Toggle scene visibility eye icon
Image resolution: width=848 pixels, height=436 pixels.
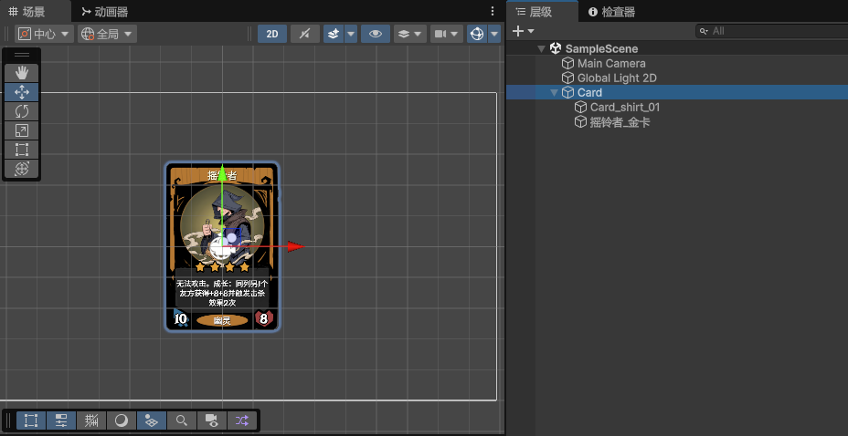point(376,34)
